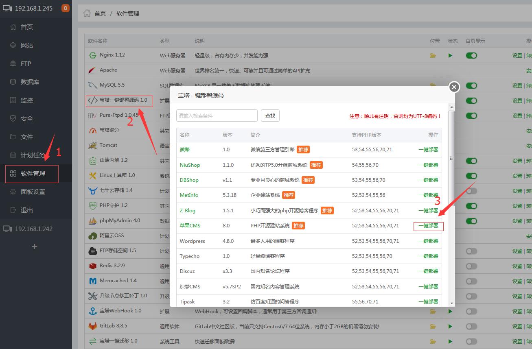Screen dimensions: 532x349
Task: Click the dialog scrollbar up arrow
Action: pos(452,107)
